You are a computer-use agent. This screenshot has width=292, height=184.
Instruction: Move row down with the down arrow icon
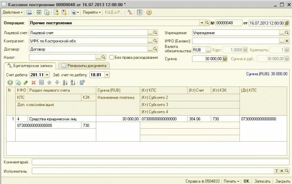57,82
